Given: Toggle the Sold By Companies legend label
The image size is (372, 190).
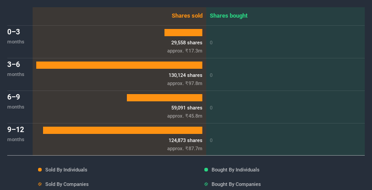Looking at the screenshot, I should point(67,184).
